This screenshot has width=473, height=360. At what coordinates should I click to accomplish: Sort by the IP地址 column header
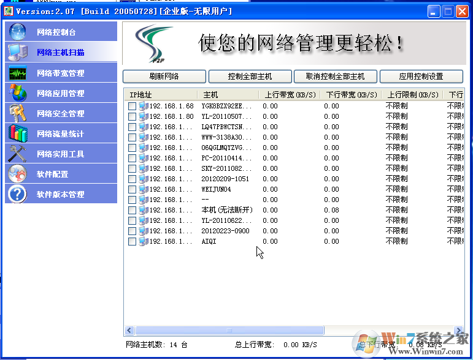tap(161, 95)
